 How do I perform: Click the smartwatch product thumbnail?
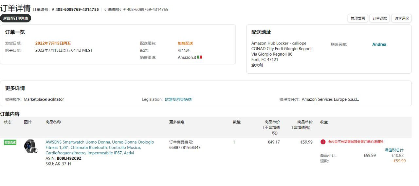point(30,146)
